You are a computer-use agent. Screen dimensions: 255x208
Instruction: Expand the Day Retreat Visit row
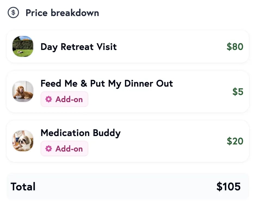click(128, 46)
